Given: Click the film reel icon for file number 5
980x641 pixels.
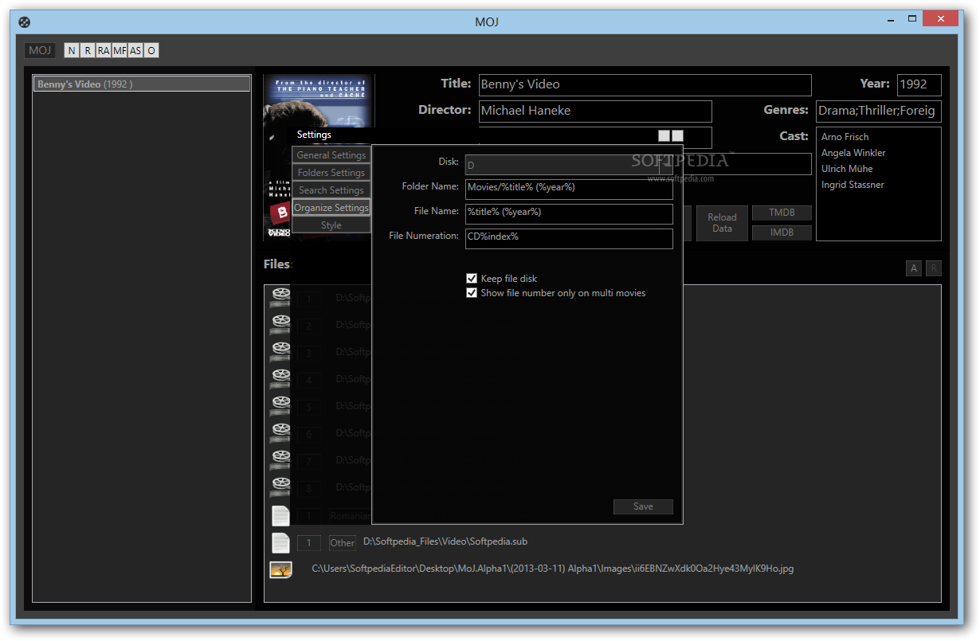Looking at the screenshot, I should point(280,406).
